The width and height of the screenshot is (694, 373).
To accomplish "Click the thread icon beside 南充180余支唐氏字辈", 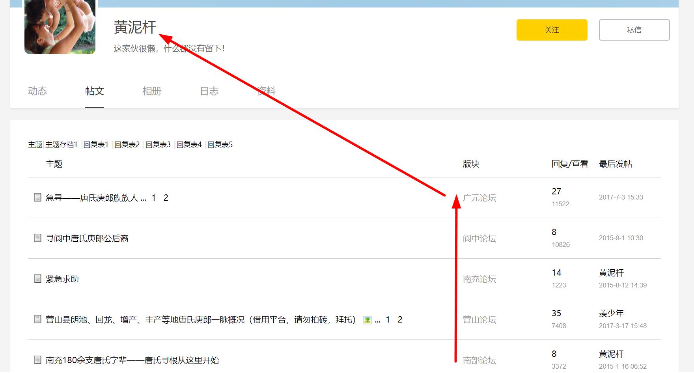I will pos(37,360).
